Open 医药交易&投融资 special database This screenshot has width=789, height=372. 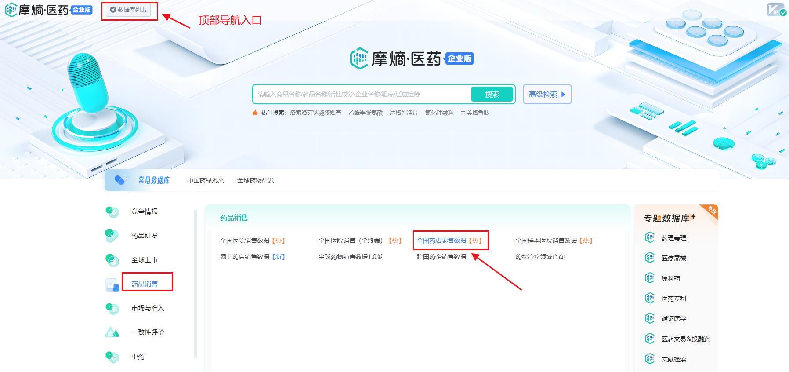[686, 339]
